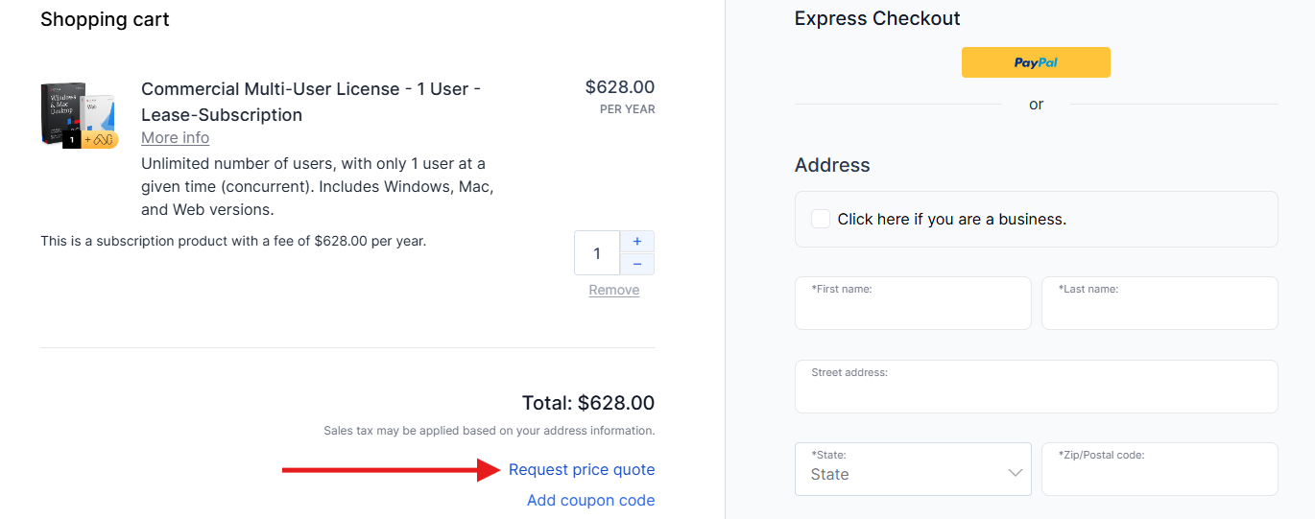This screenshot has width=1315, height=519.
Task: Select the Last name input box
Action: point(1160,309)
